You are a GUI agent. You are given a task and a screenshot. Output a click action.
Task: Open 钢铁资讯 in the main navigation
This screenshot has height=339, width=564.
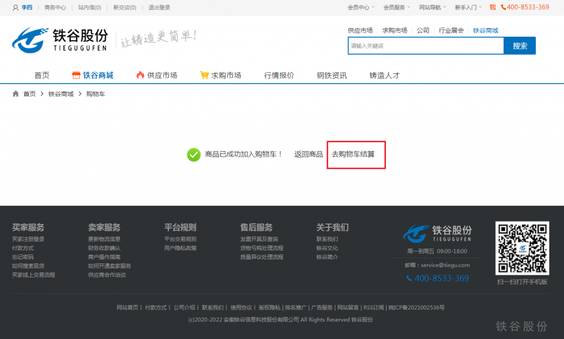[332, 76]
